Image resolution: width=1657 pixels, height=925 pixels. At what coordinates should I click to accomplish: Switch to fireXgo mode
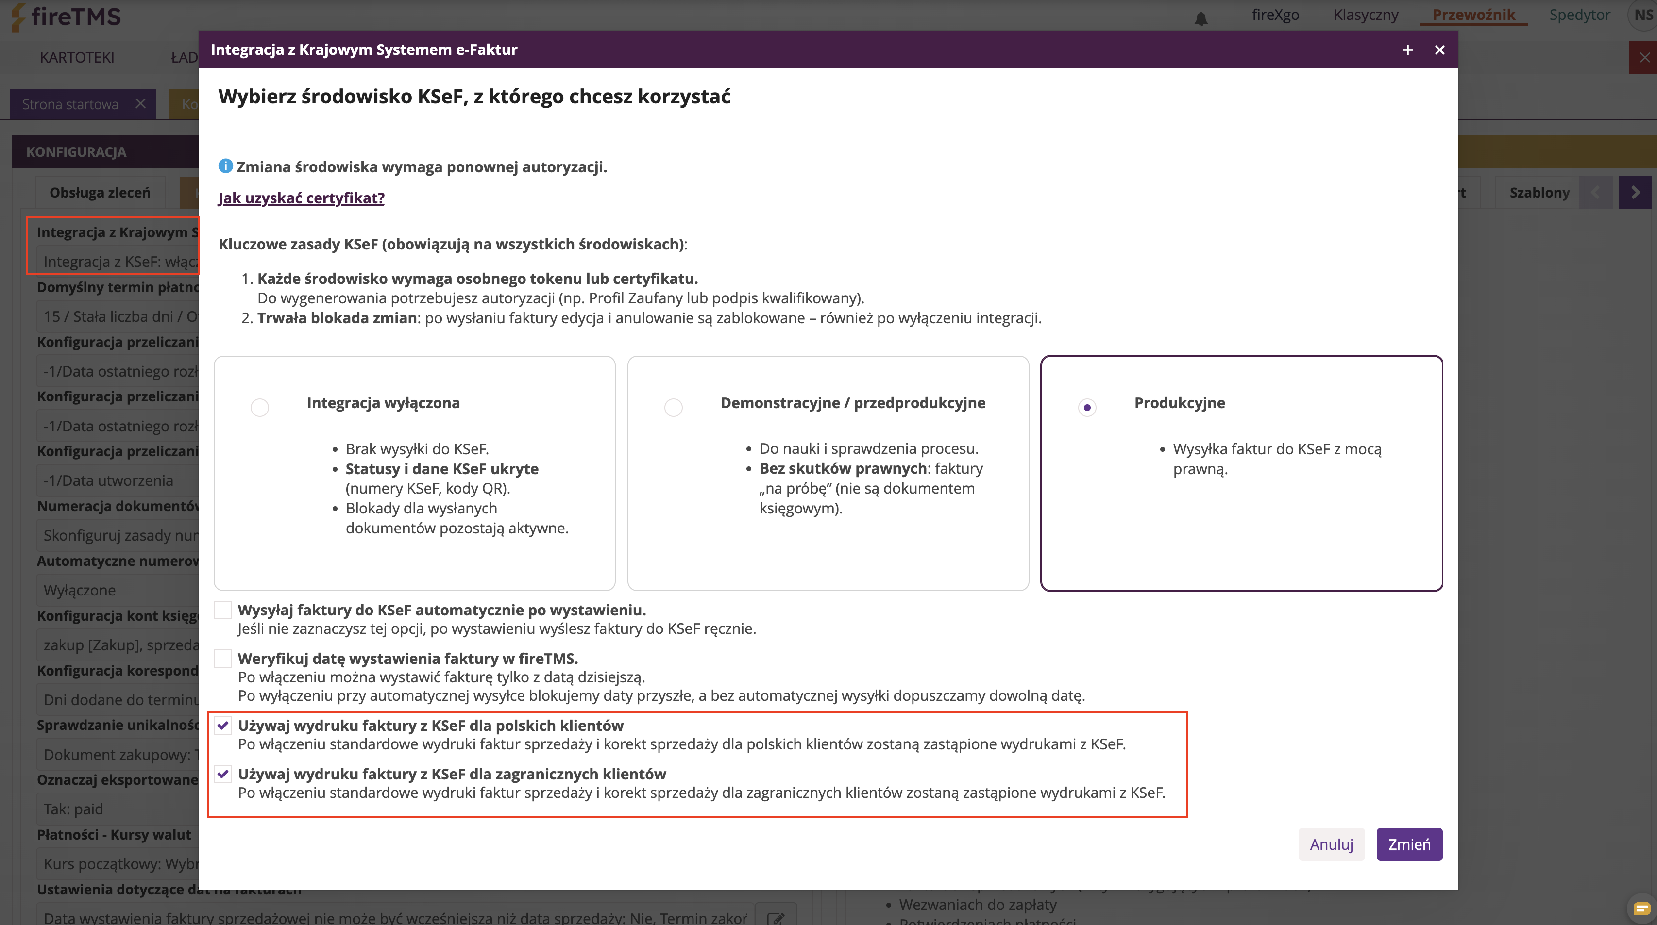pyautogui.click(x=1275, y=14)
